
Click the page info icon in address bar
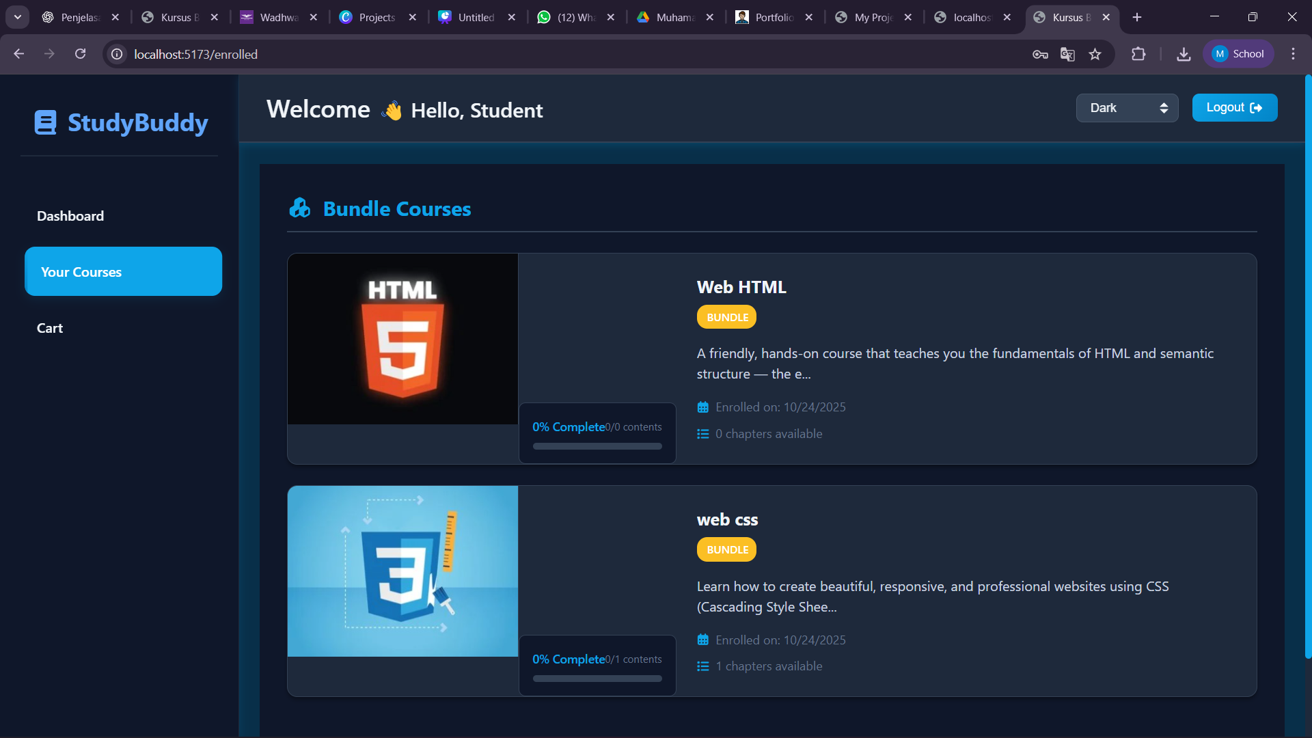(x=116, y=54)
